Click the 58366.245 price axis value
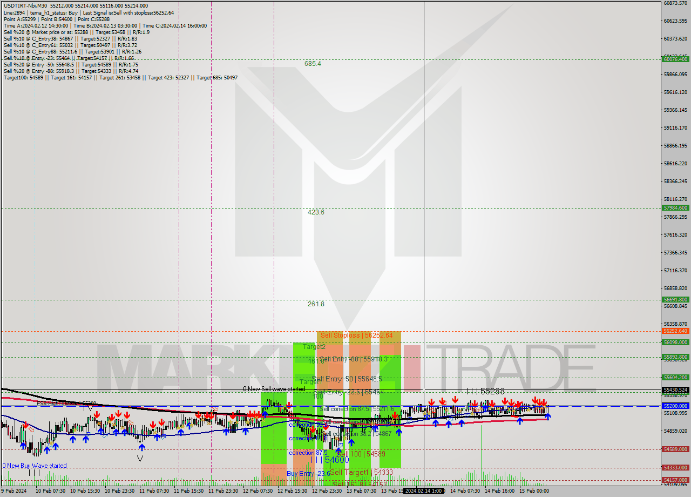The width and height of the screenshot is (691, 497). (675, 181)
